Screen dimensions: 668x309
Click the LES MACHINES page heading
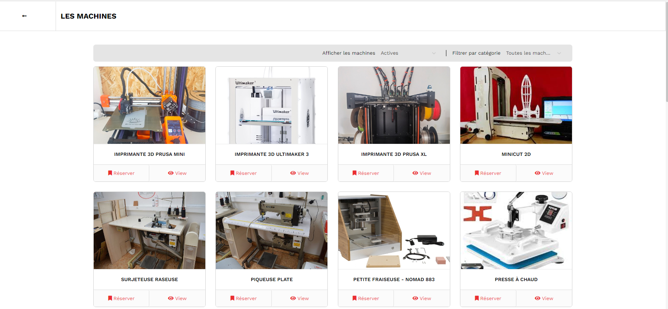(88, 16)
